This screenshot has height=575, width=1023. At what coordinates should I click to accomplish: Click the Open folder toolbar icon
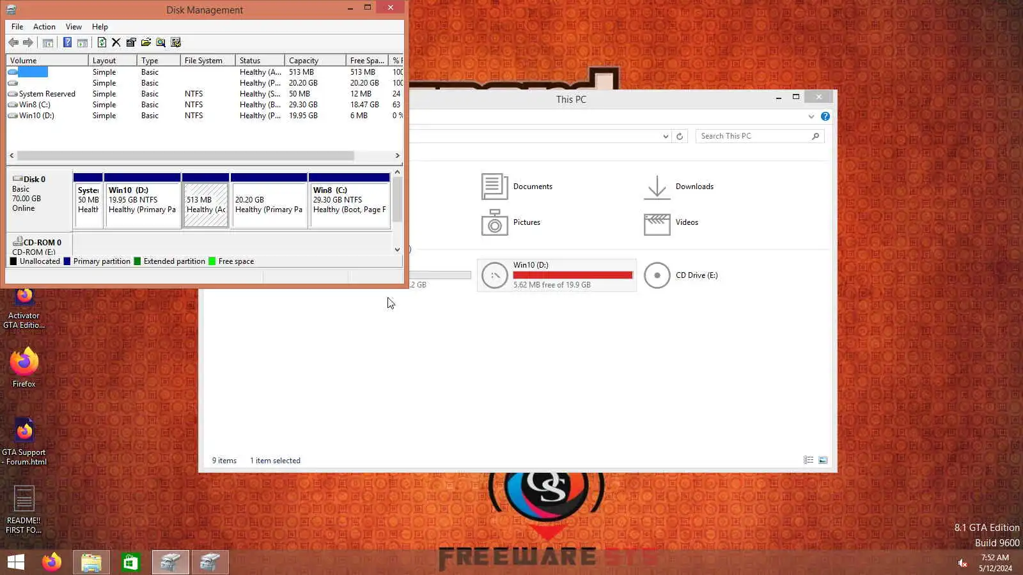tap(146, 42)
